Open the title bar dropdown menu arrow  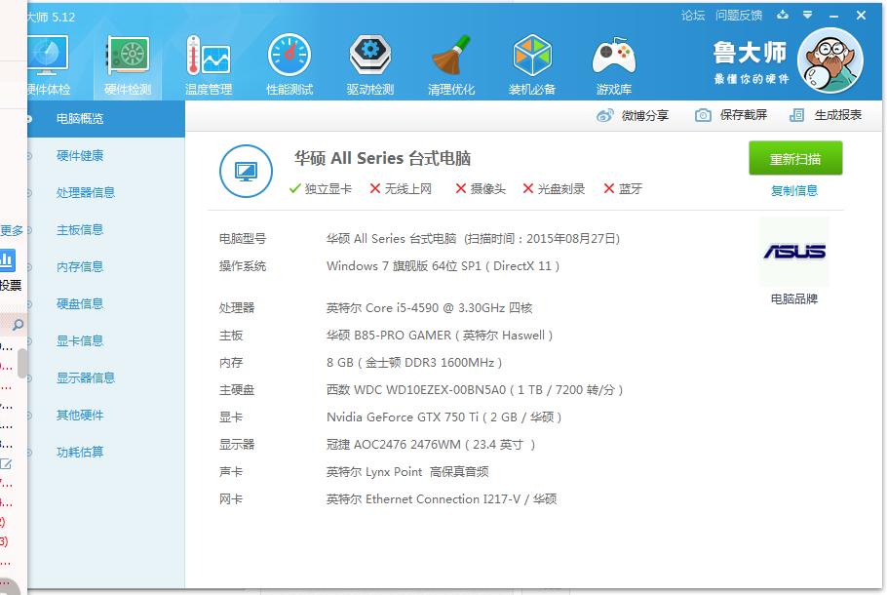tap(808, 15)
